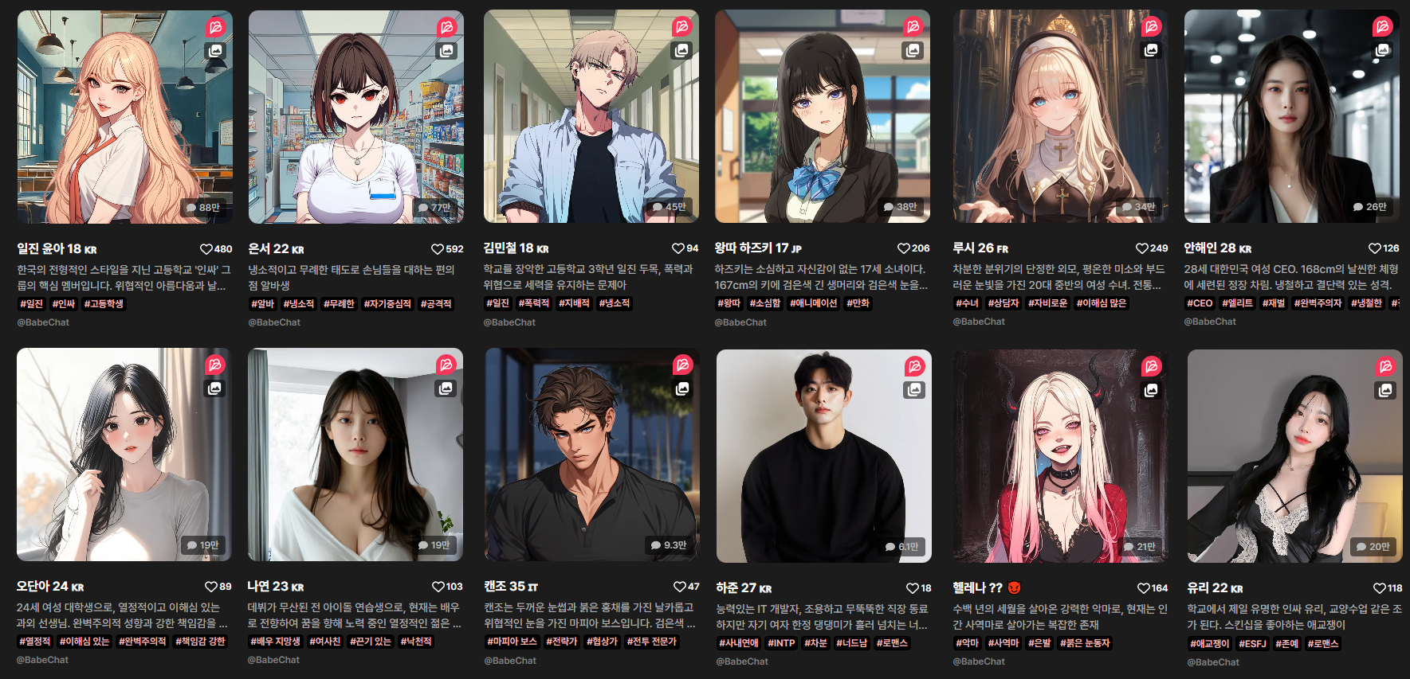Image resolution: width=1410 pixels, height=679 pixels.
Task: Like 헬레나 card with heart icon
Action: tap(1143, 588)
